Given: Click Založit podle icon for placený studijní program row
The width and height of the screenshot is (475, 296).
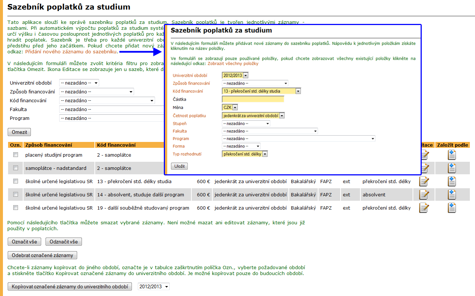Looking at the screenshot, I should (452, 155).
